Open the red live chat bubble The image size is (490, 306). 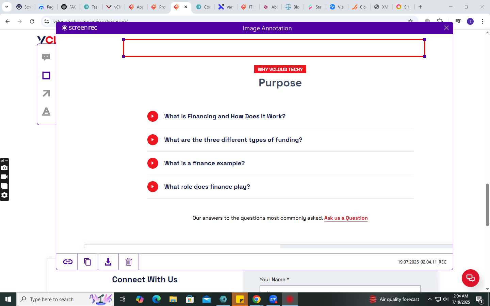[x=470, y=278]
